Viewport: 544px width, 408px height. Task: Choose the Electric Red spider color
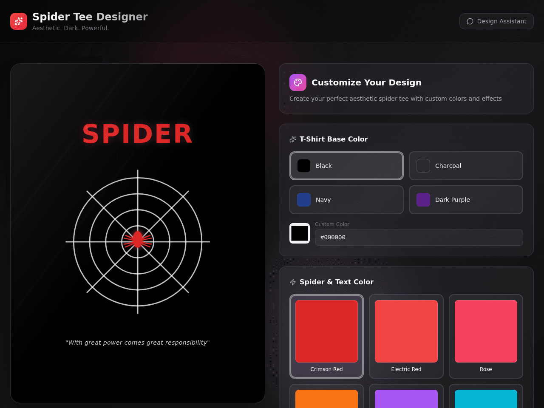pyautogui.click(x=406, y=336)
